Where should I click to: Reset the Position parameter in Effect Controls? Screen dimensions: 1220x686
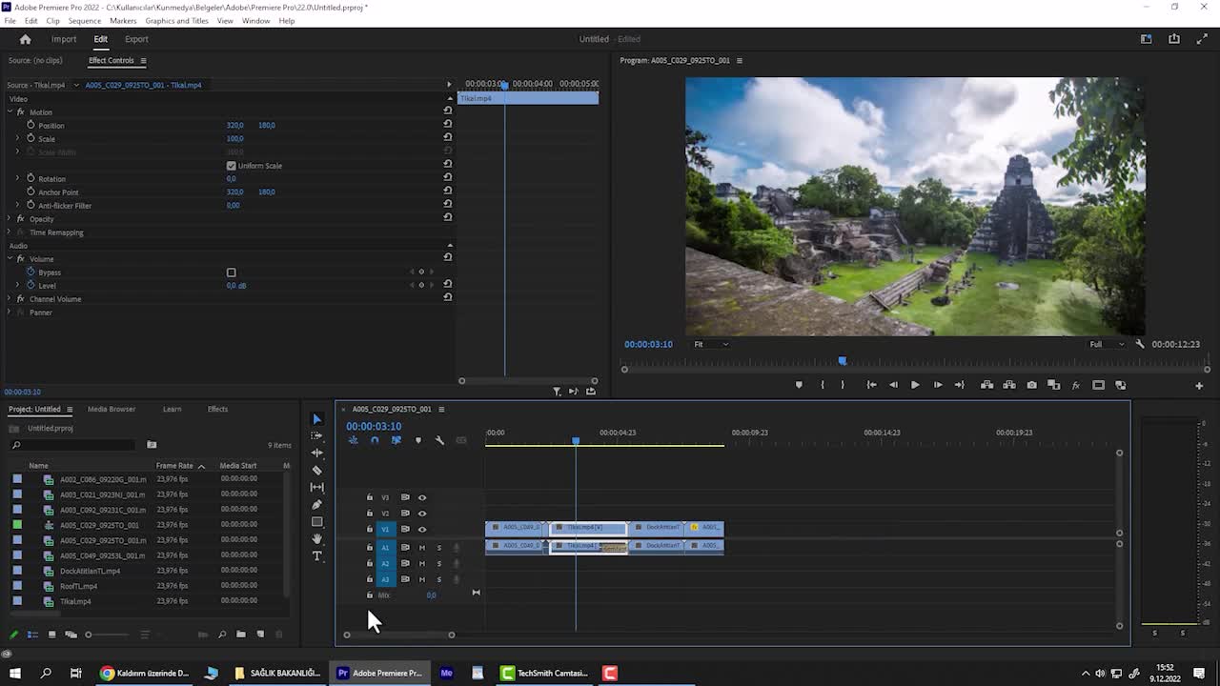click(447, 125)
